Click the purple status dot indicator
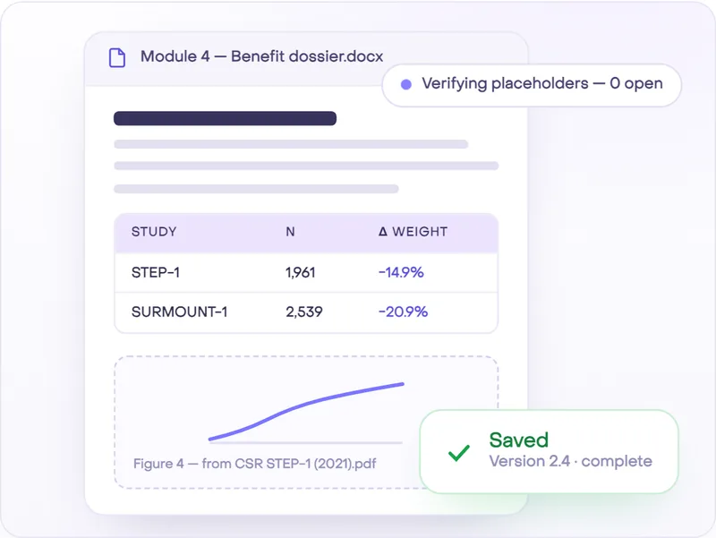The width and height of the screenshot is (716, 538). [406, 84]
